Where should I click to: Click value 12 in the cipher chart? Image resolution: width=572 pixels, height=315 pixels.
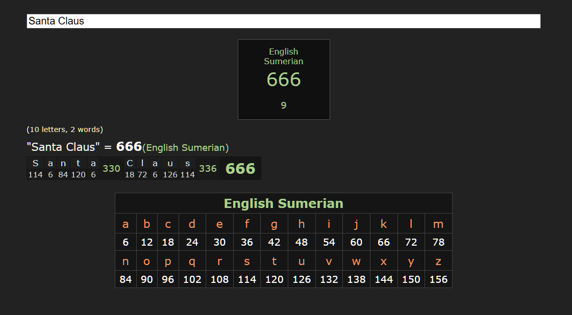pyautogui.click(x=146, y=242)
